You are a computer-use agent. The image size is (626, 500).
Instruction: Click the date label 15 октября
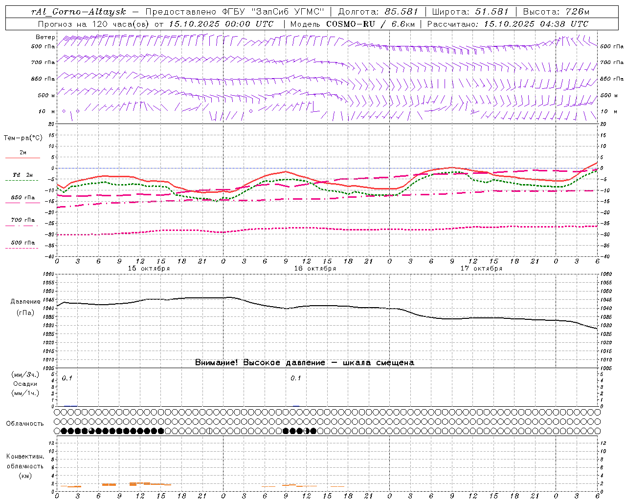click(x=149, y=269)
